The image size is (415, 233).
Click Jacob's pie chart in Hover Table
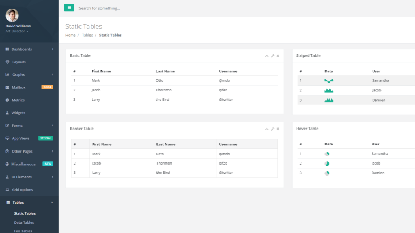point(327,164)
